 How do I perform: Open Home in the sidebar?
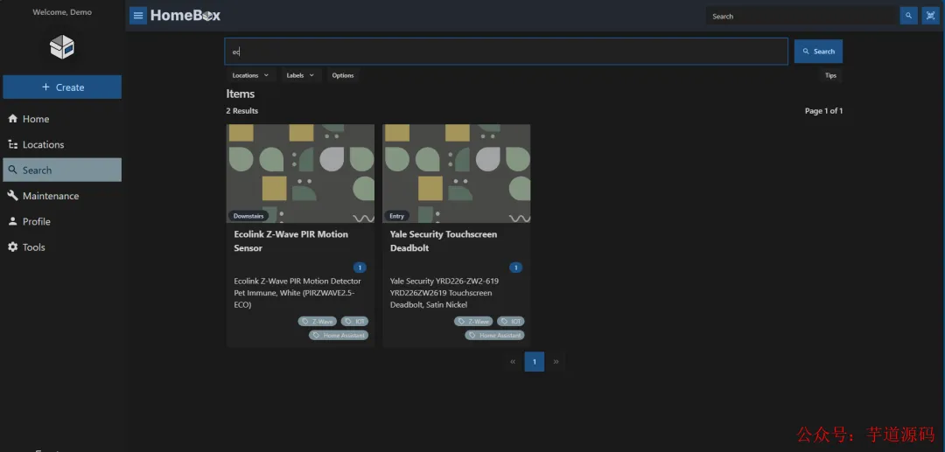point(62,119)
